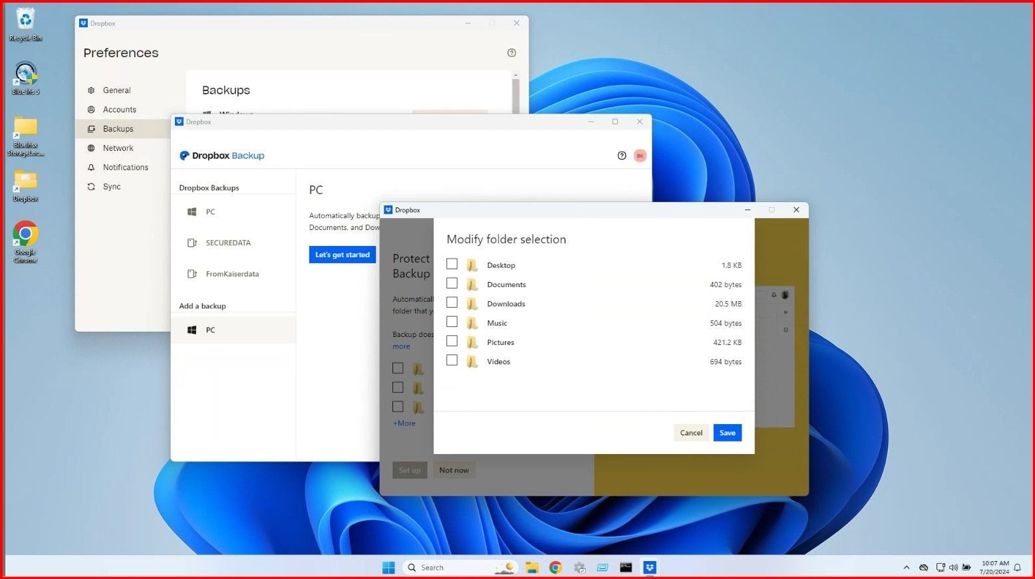Image resolution: width=1035 pixels, height=579 pixels.
Task: Click the help icon in the Preferences window
Action: coord(512,53)
